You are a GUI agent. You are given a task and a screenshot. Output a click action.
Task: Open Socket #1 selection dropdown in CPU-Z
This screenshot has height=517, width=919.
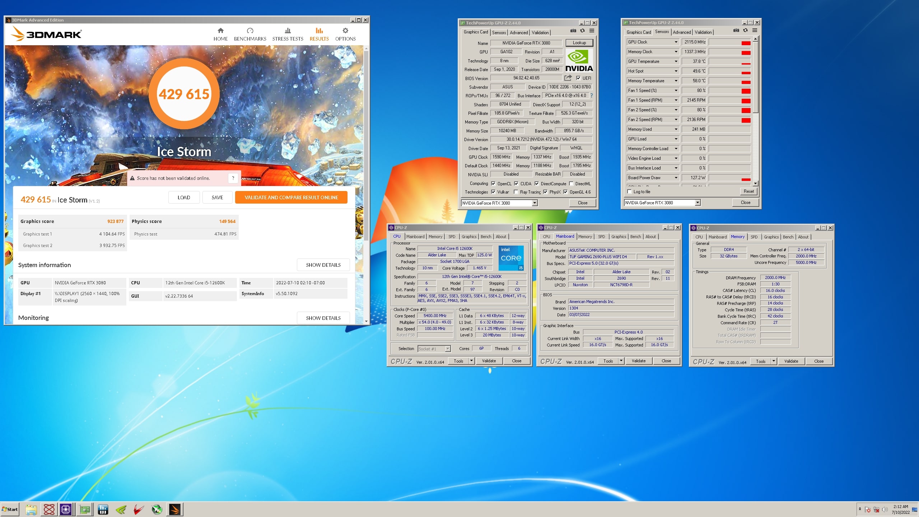pos(448,349)
